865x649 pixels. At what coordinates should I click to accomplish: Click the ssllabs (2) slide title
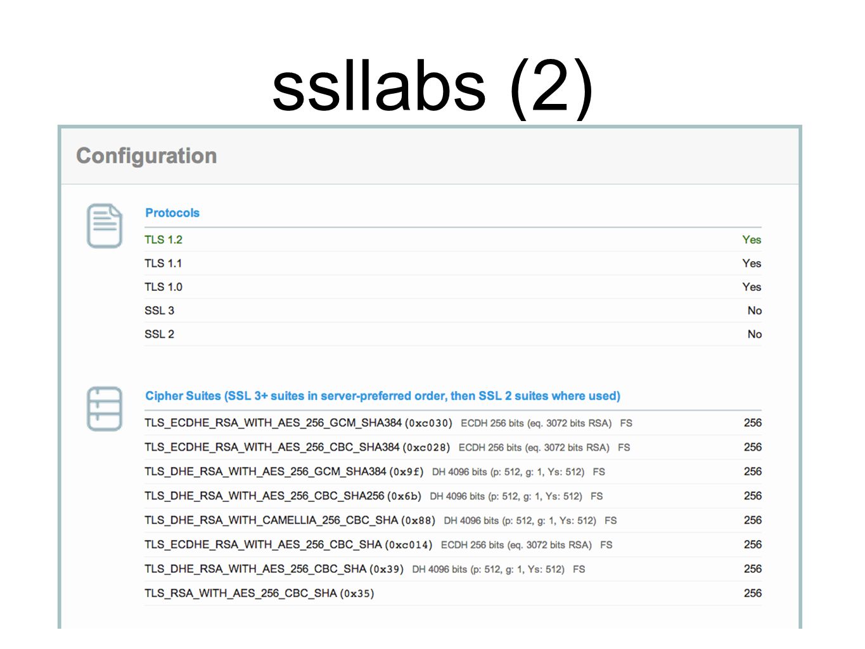(x=433, y=87)
